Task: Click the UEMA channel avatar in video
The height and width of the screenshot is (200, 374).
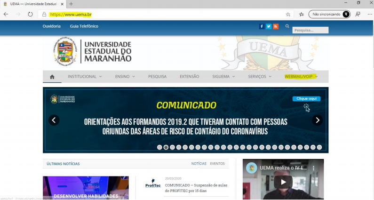Action: (x=251, y=168)
